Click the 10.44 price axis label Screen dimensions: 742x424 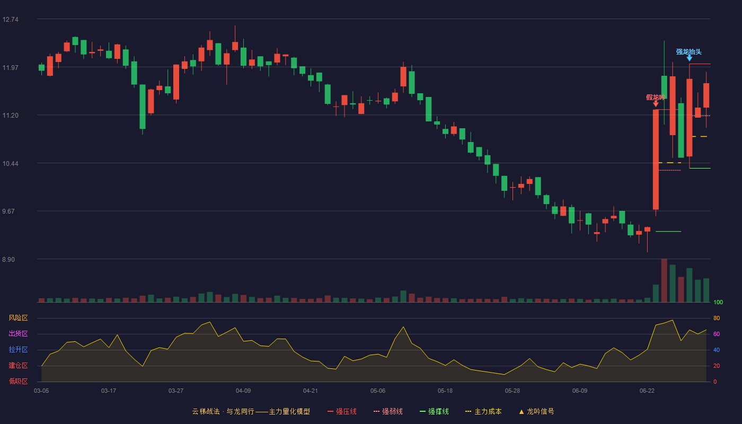[10, 163]
